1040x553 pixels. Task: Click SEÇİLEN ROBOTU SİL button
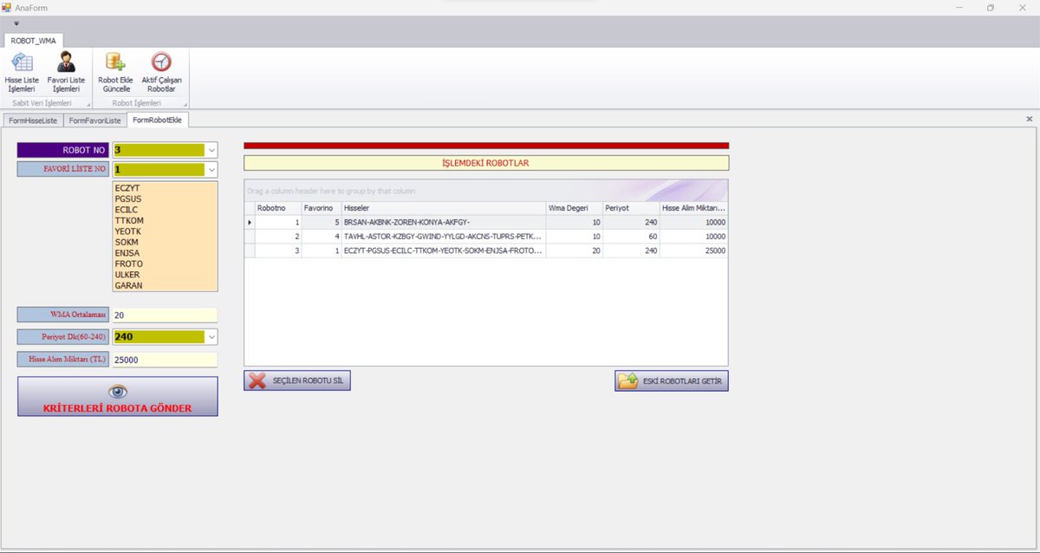pyautogui.click(x=297, y=381)
